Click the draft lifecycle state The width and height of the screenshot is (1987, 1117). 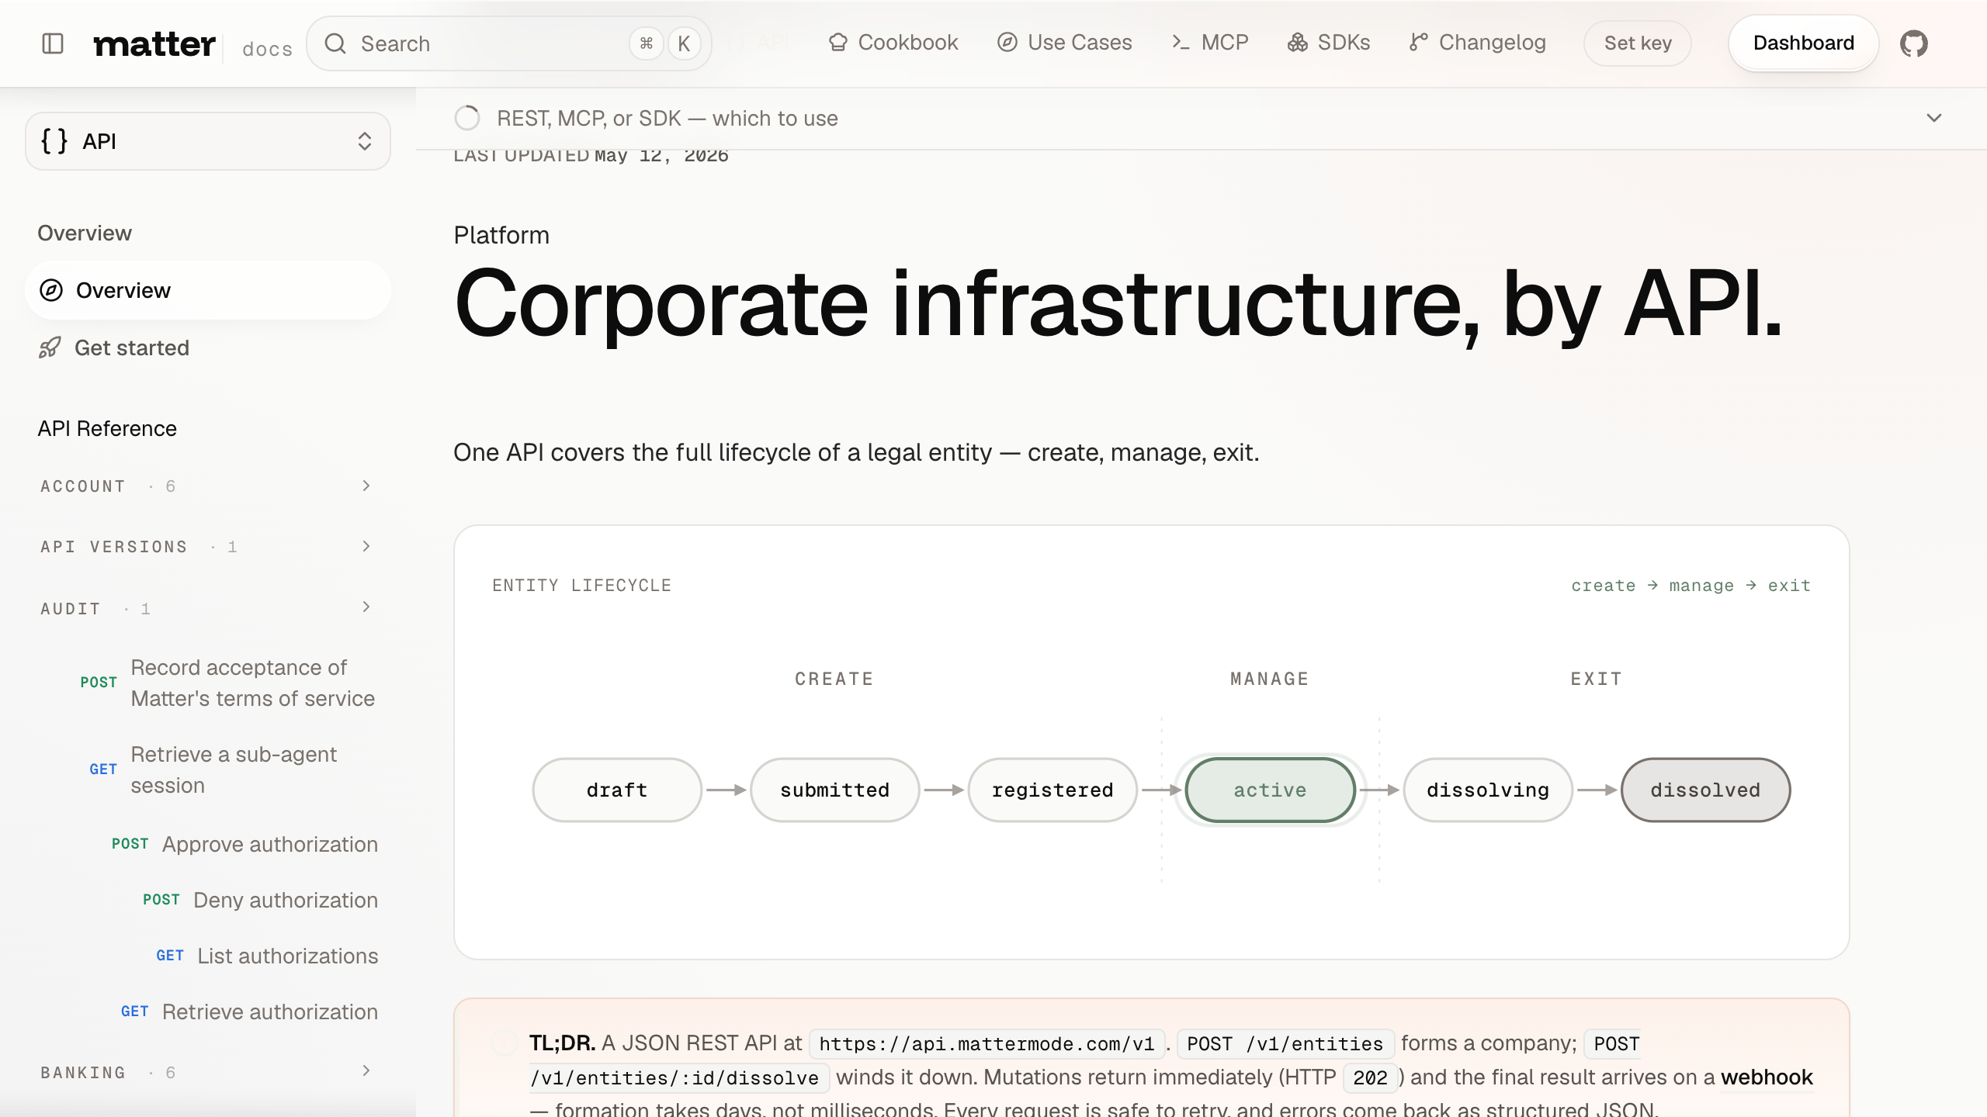(x=617, y=790)
